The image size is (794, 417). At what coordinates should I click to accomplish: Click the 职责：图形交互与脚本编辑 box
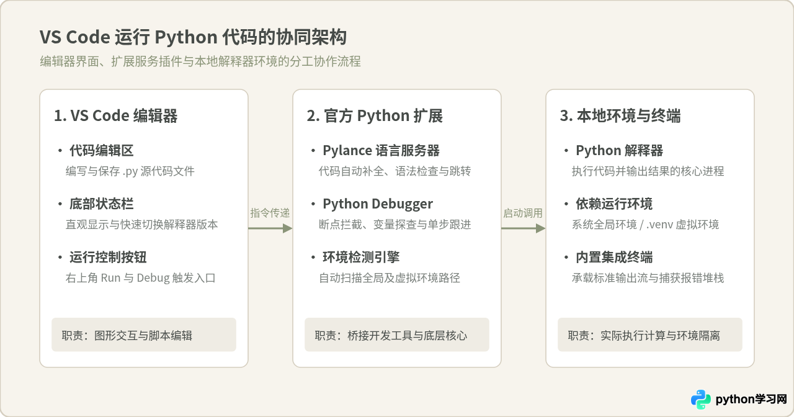[x=144, y=335]
